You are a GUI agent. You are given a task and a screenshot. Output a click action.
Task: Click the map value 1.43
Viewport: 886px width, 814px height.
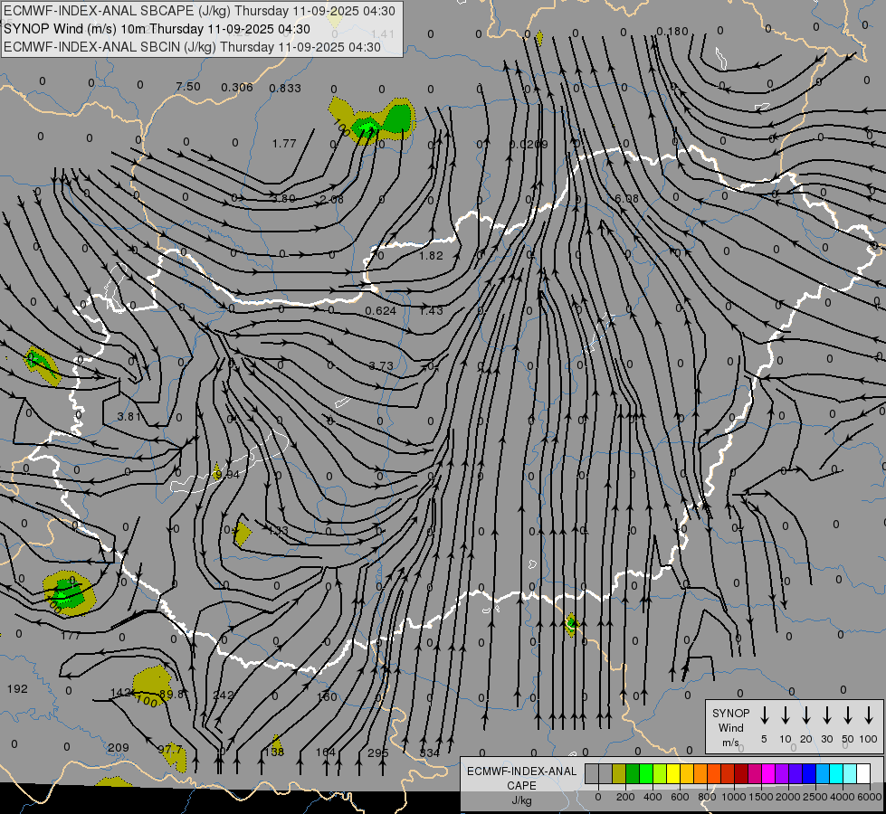[431, 311]
